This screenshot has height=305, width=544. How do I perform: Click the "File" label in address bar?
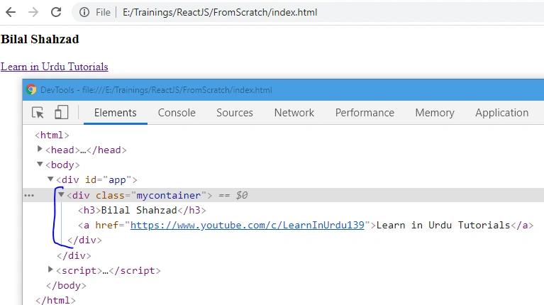click(103, 13)
